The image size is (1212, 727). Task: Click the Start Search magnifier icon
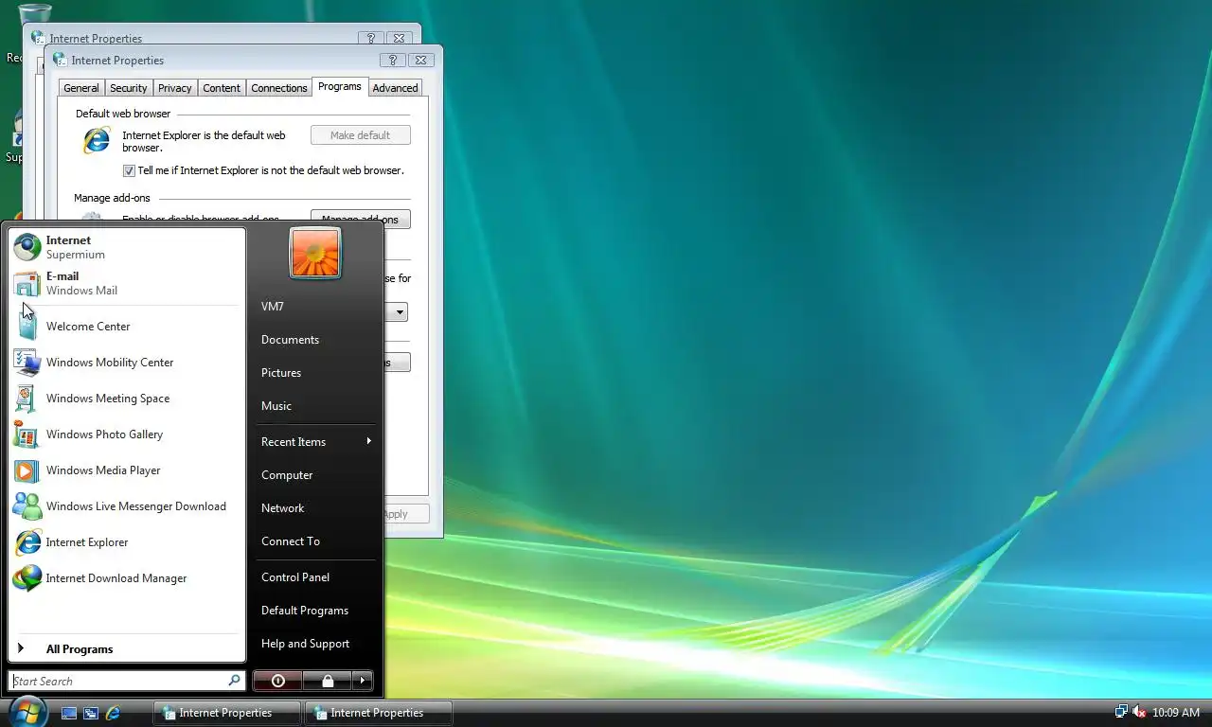pyautogui.click(x=234, y=681)
